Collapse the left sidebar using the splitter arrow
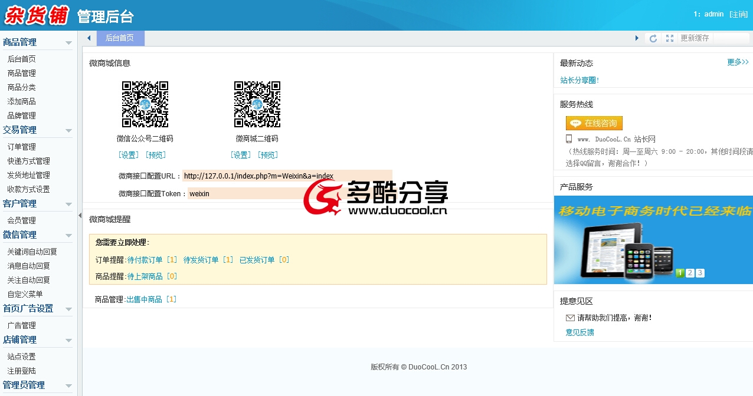 (x=80, y=216)
